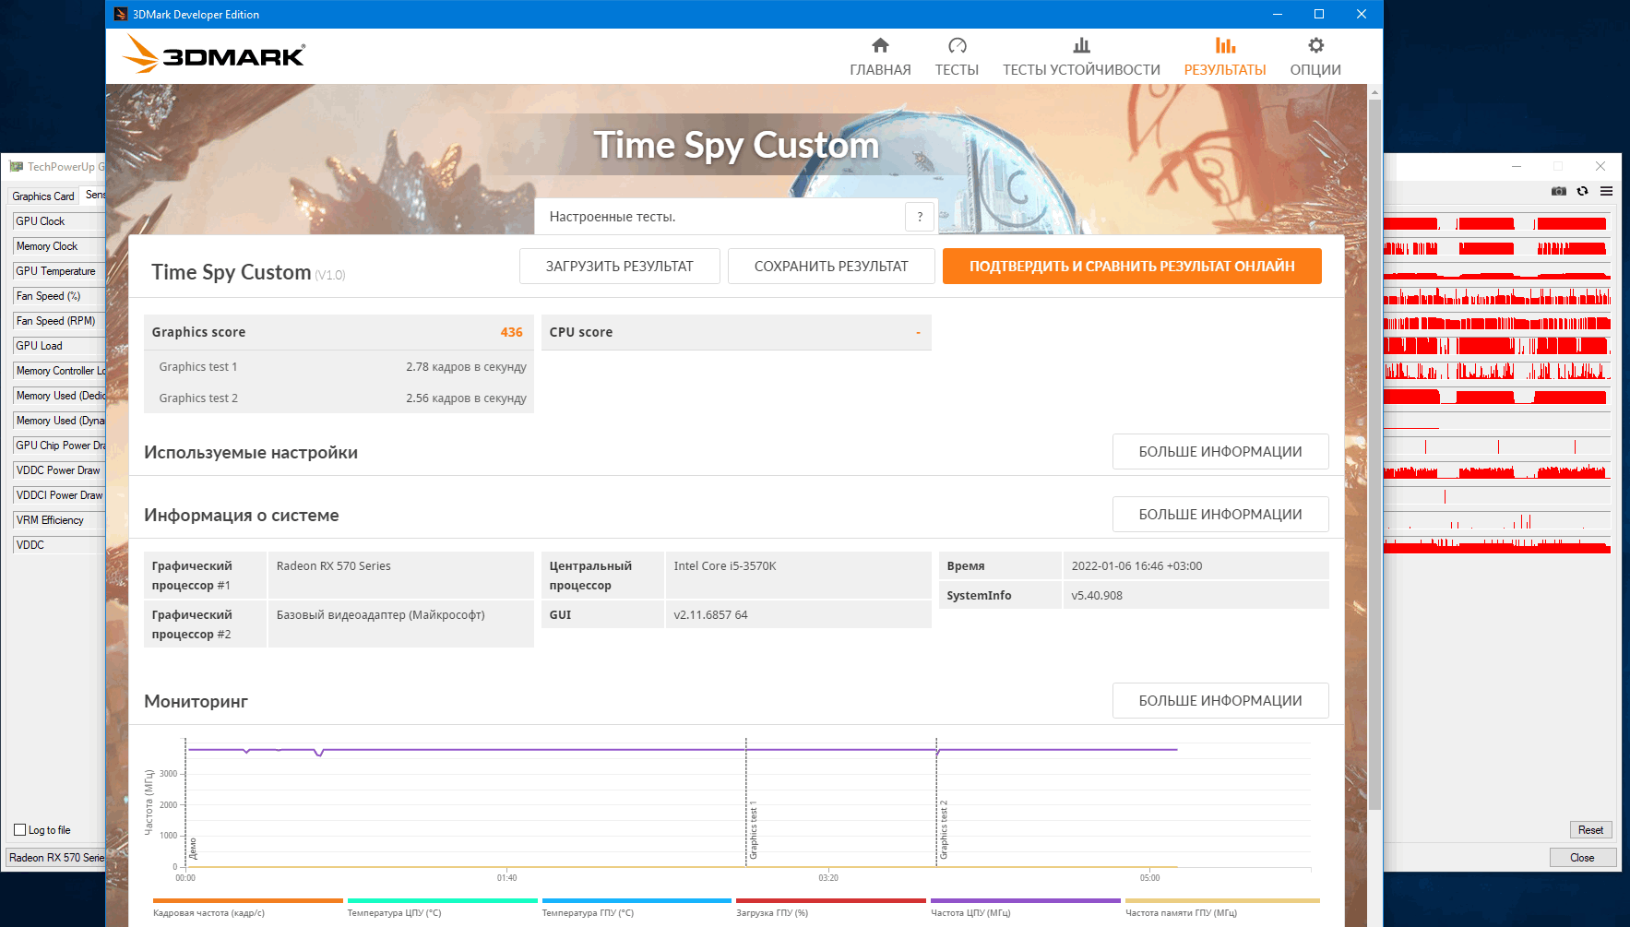The image size is (1630, 927).
Task: Click the РЕЗУЛЬТАТЫ bar chart icon
Action: pos(1225,45)
